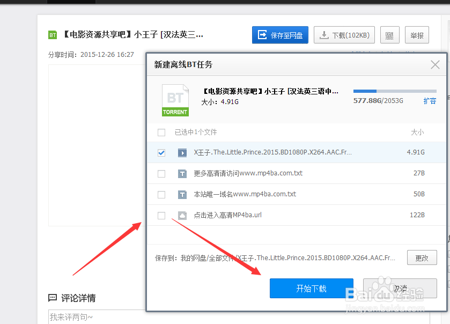Check the 更多高清请访问 txt file
The height and width of the screenshot is (324, 450).
pyautogui.click(x=161, y=173)
